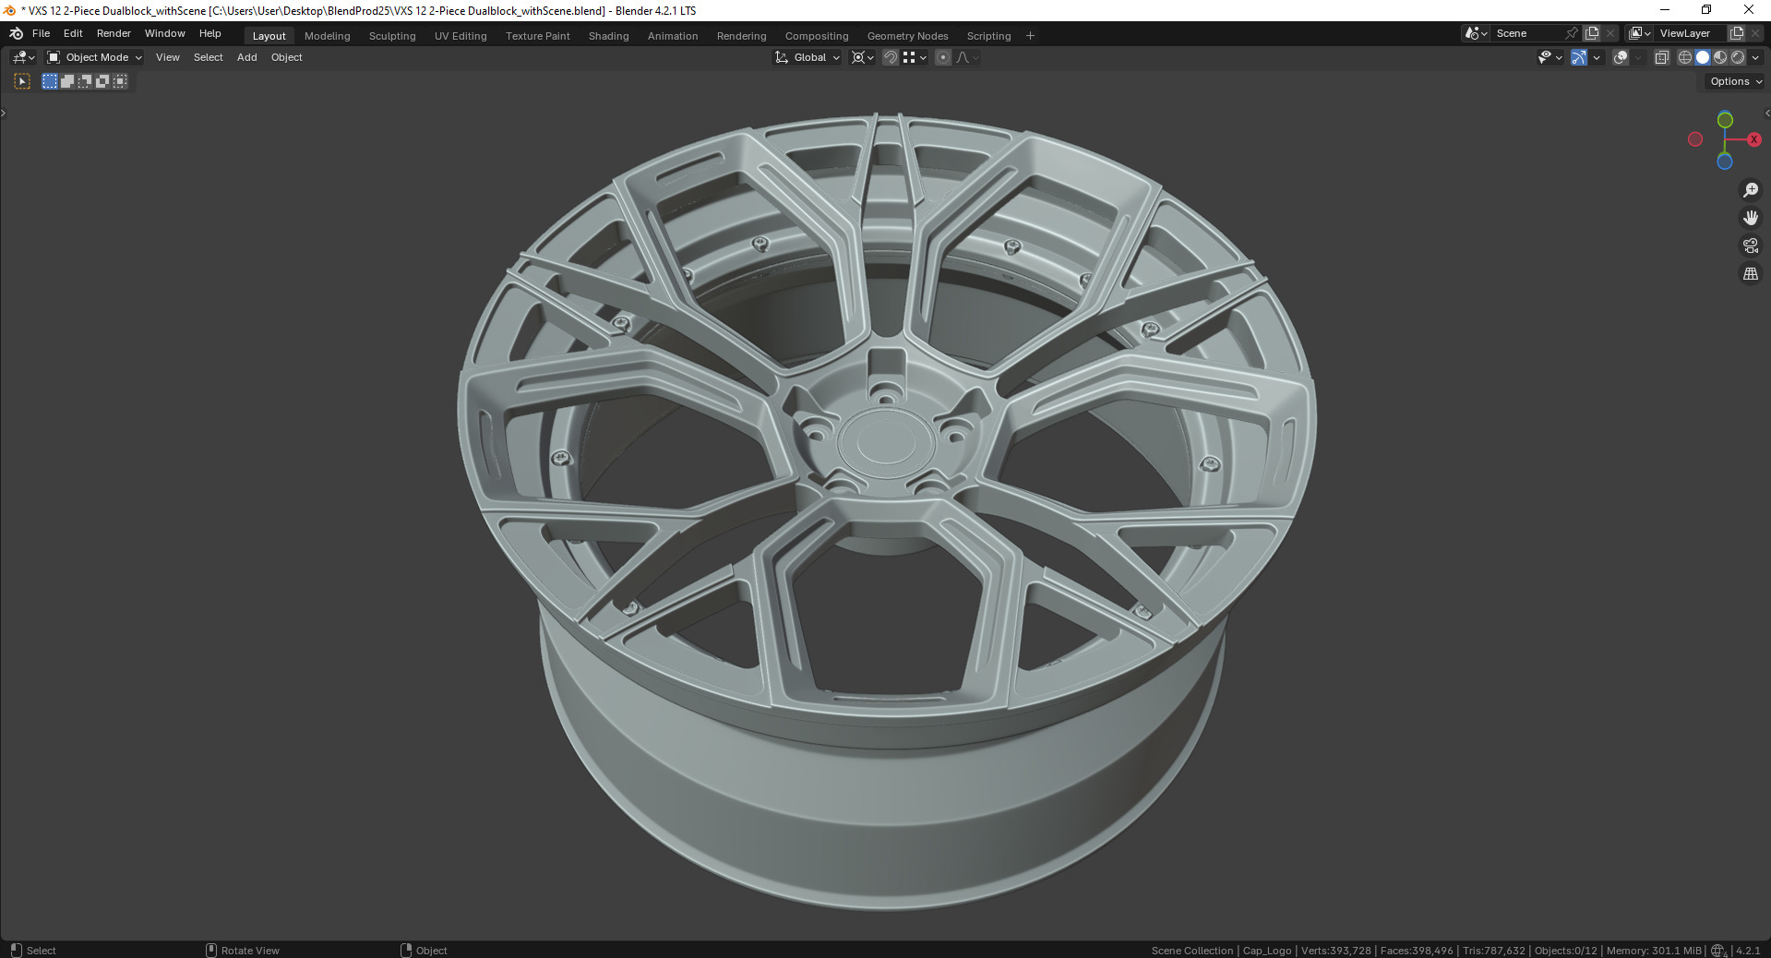Switch perspective/orthographic grid icon

[1750, 273]
